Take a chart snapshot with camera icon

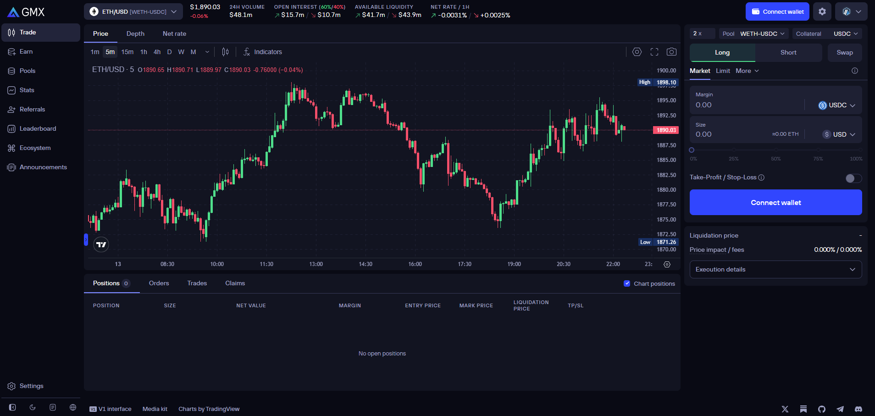pyautogui.click(x=671, y=52)
